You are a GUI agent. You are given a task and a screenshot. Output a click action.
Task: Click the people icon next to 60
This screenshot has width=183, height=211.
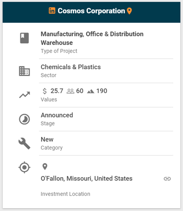71,91
